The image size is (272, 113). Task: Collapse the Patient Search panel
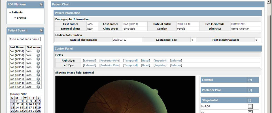[41, 31]
